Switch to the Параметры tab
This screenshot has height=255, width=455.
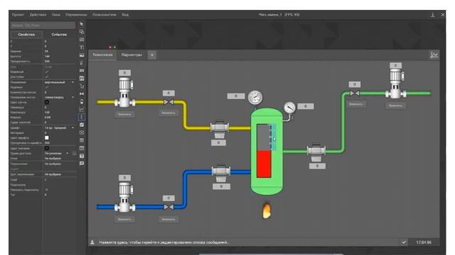click(x=132, y=55)
